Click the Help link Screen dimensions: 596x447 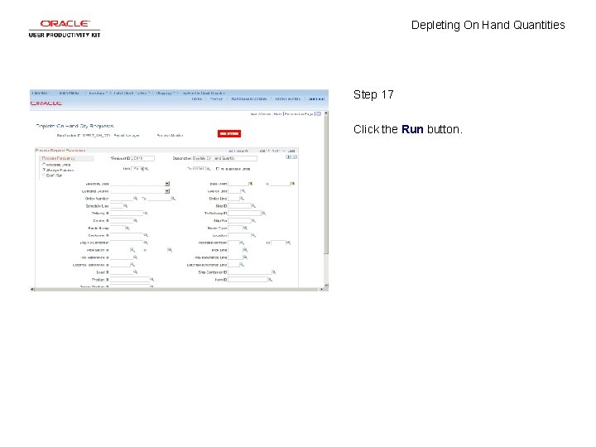(x=277, y=114)
